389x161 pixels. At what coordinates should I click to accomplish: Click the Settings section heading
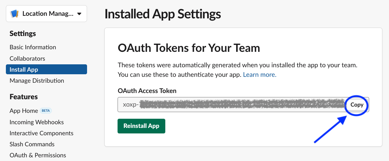(x=23, y=33)
